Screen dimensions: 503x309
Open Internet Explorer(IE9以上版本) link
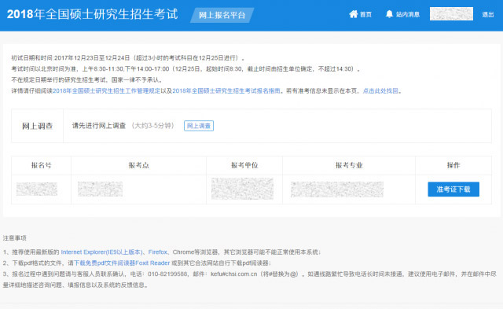[101, 252]
